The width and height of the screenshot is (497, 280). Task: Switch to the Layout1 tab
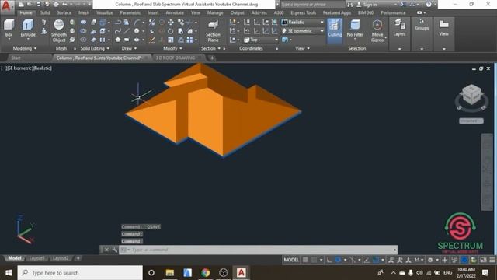coord(36,258)
